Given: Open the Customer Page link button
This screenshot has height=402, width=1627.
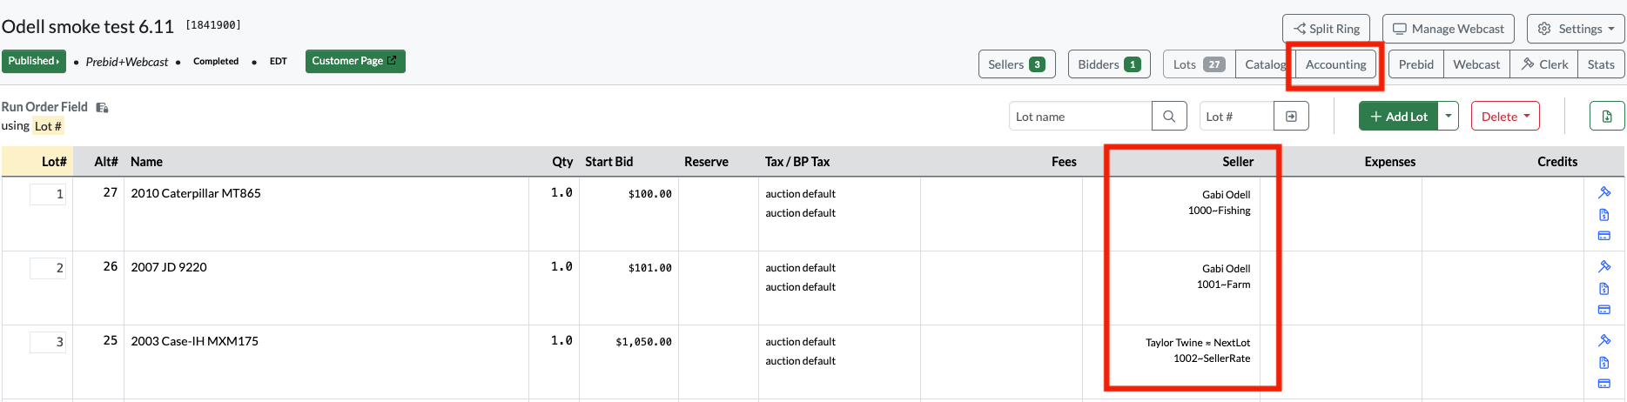Looking at the screenshot, I should (x=355, y=61).
